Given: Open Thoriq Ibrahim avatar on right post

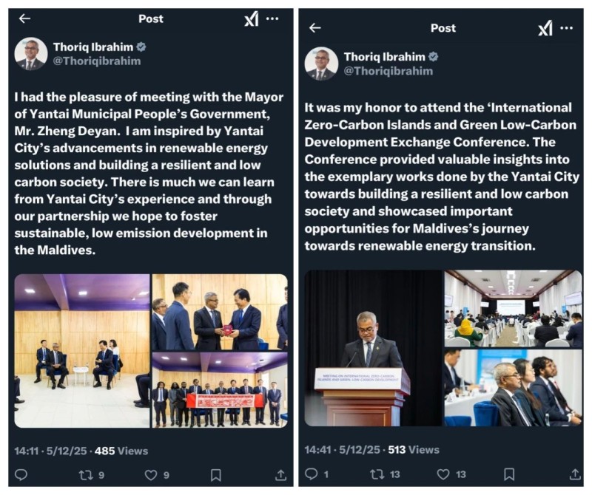Looking at the screenshot, I should pyautogui.click(x=321, y=64).
